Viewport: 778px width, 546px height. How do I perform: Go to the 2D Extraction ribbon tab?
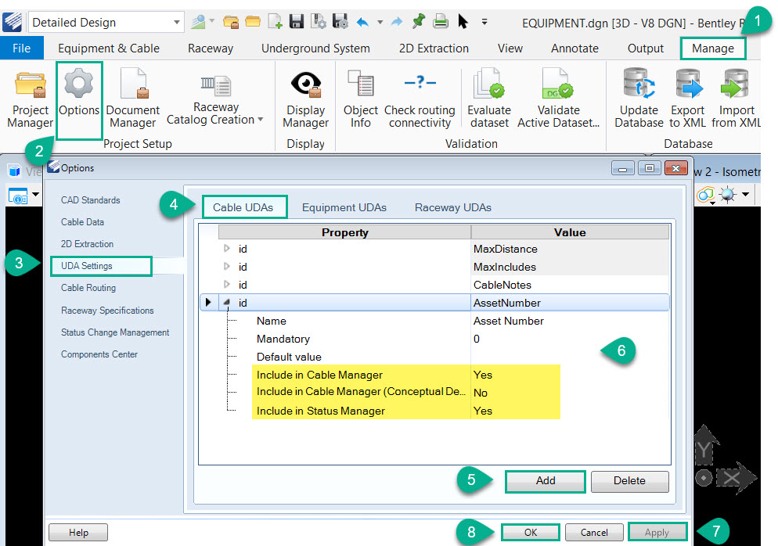pos(434,48)
